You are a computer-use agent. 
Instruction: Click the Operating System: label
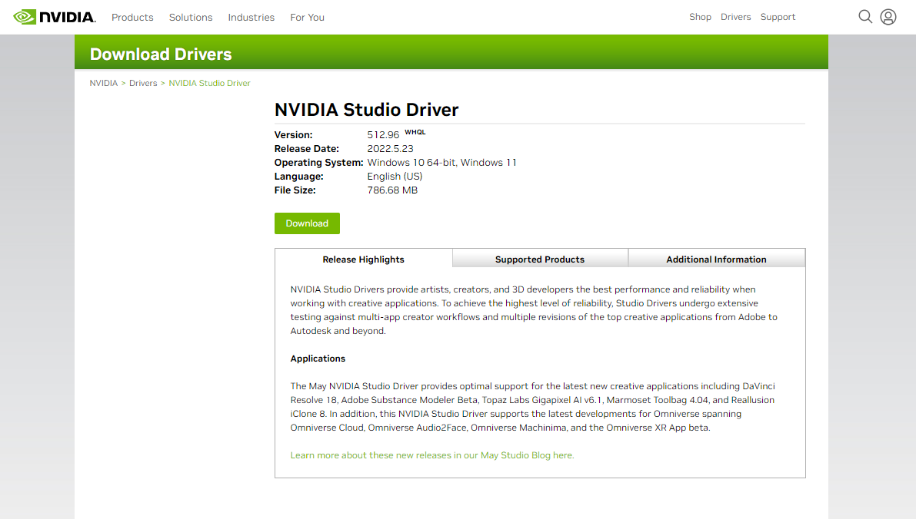(x=319, y=163)
